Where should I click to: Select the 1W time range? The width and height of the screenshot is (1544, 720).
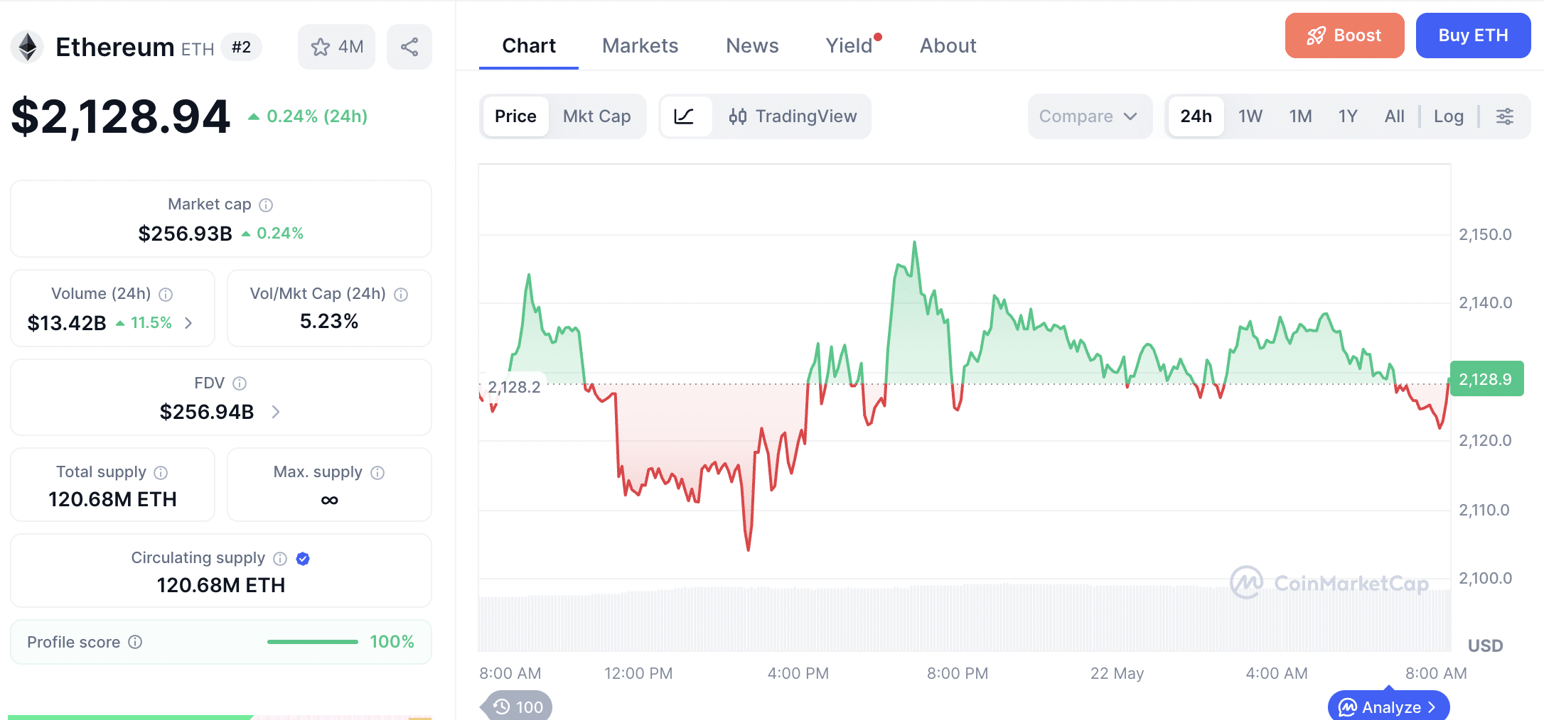pyautogui.click(x=1250, y=116)
